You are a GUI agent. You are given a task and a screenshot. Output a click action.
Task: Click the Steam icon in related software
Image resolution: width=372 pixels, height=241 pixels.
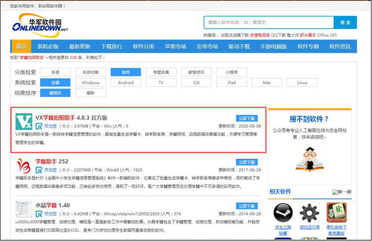283,212
